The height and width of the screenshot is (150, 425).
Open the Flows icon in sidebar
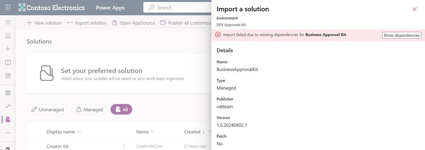tap(8, 106)
